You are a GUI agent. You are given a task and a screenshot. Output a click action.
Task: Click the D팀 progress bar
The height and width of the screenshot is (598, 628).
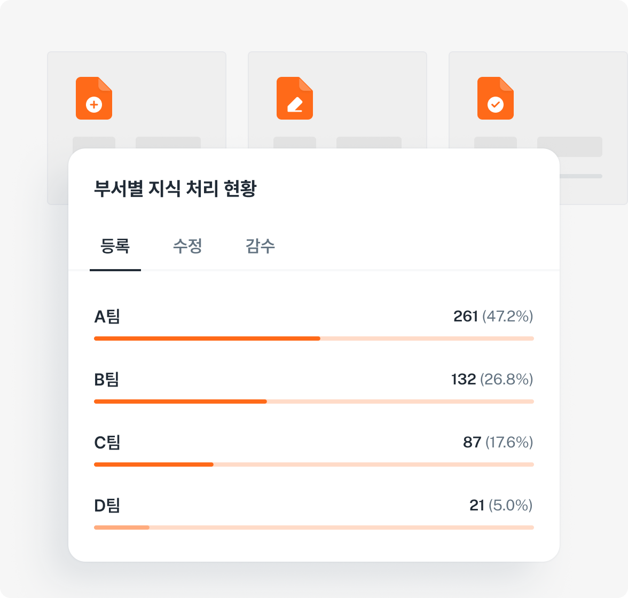point(314,528)
